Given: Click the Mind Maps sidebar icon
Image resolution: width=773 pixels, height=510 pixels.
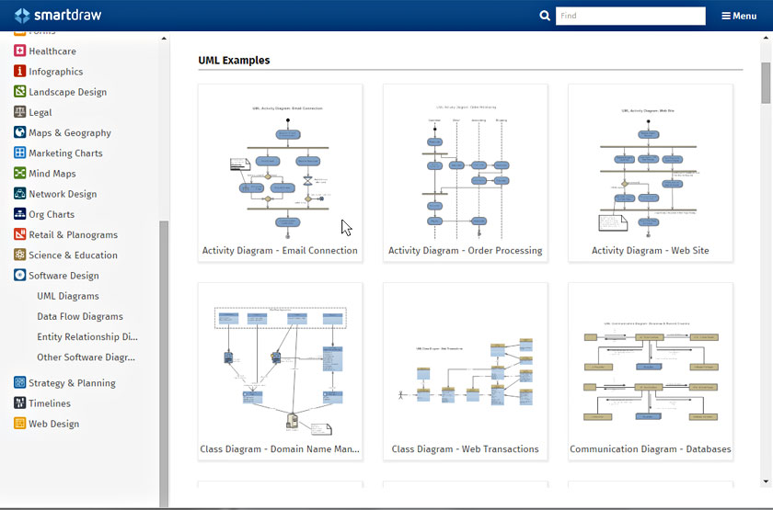Looking at the screenshot, I should [x=20, y=174].
